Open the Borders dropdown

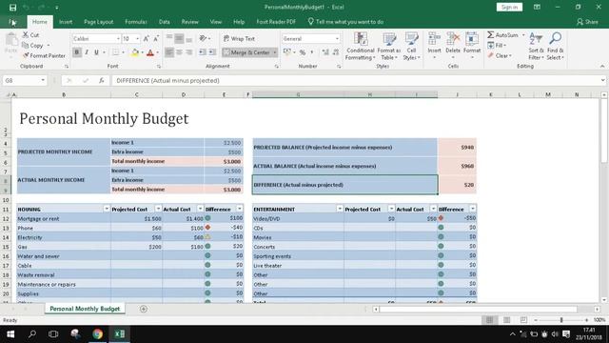123,52
